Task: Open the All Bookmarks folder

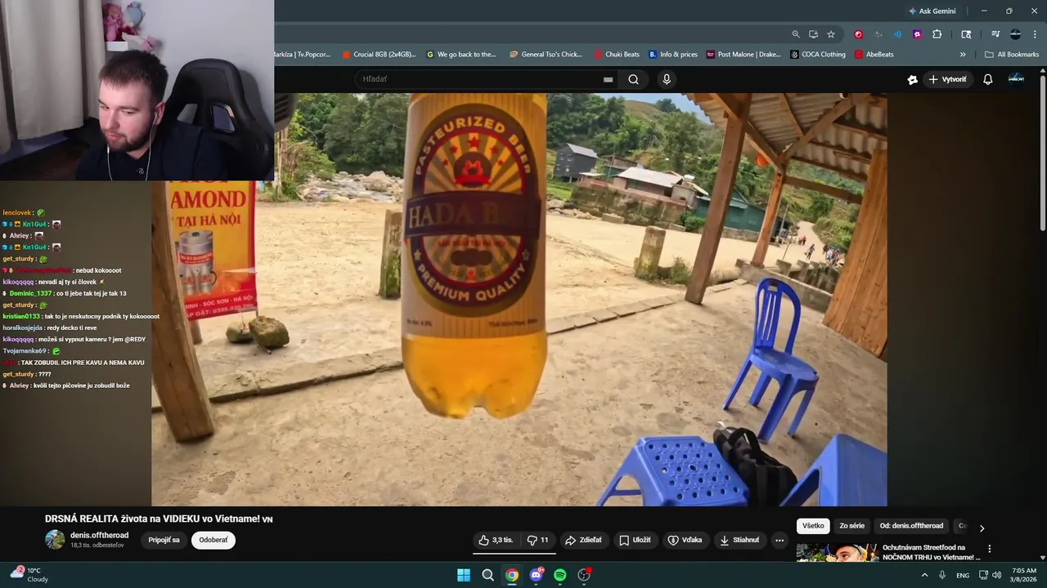Action: click(1012, 55)
